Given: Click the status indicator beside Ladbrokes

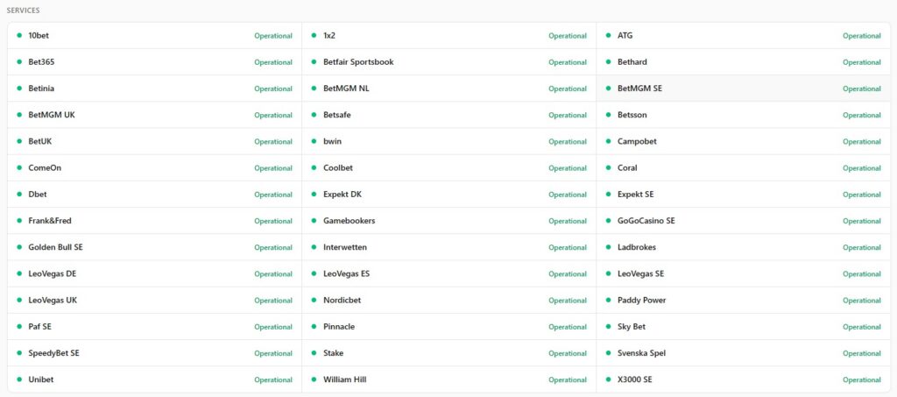Looking at the screenshot, I should pyautogui.click(x=608, y=247).
